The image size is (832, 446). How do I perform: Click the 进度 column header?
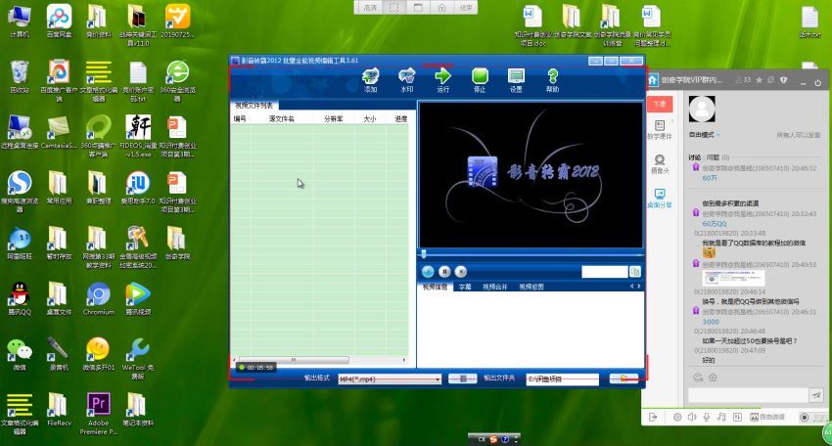coord(400,118)
